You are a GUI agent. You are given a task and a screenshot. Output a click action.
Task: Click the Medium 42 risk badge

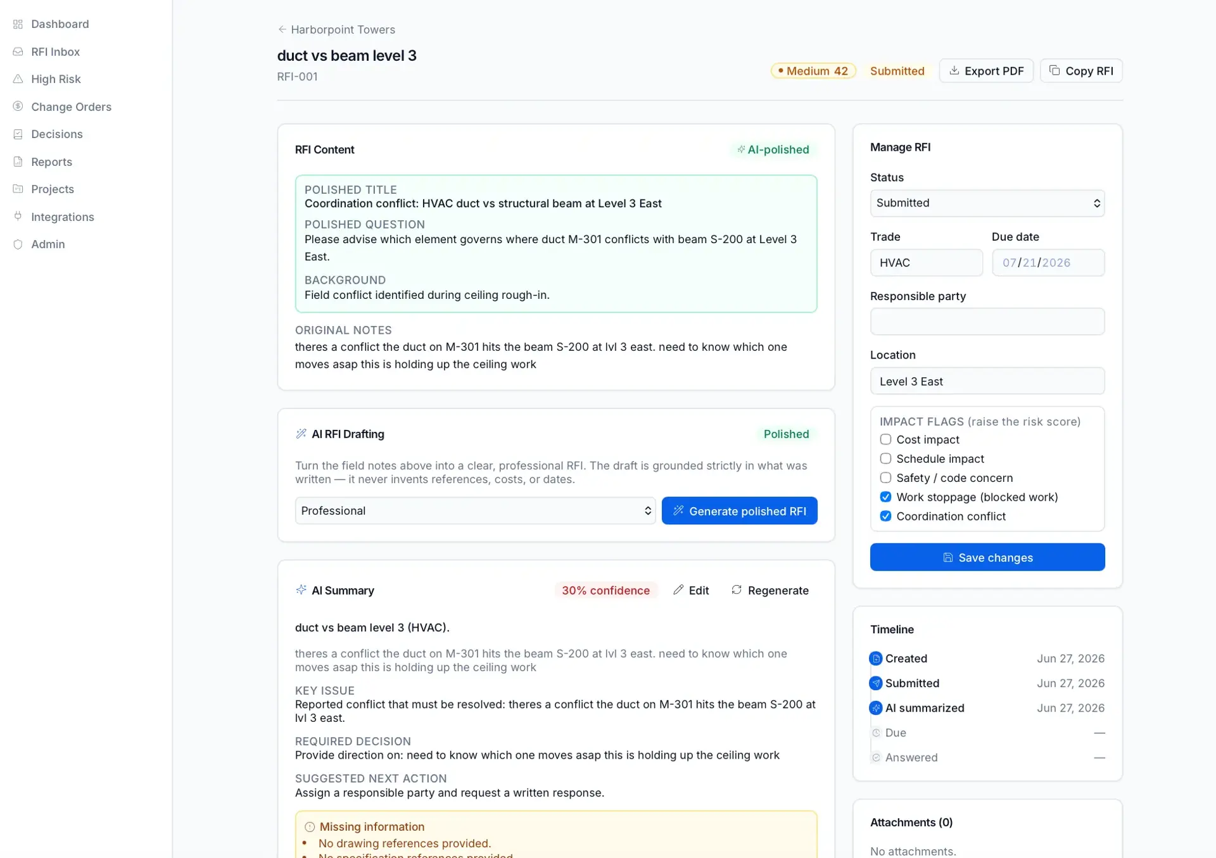tap(813, 70)
